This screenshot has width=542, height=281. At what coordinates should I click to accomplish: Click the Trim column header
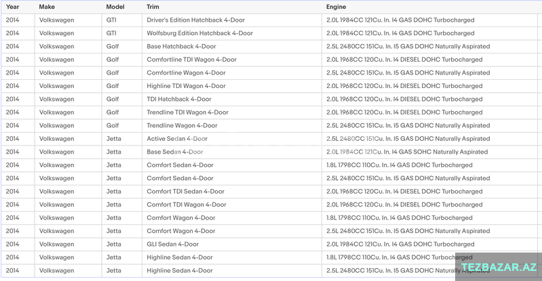(153, 7)
